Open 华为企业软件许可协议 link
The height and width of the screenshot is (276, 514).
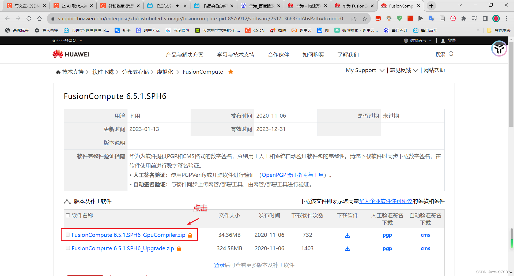[x=385, y=201]
